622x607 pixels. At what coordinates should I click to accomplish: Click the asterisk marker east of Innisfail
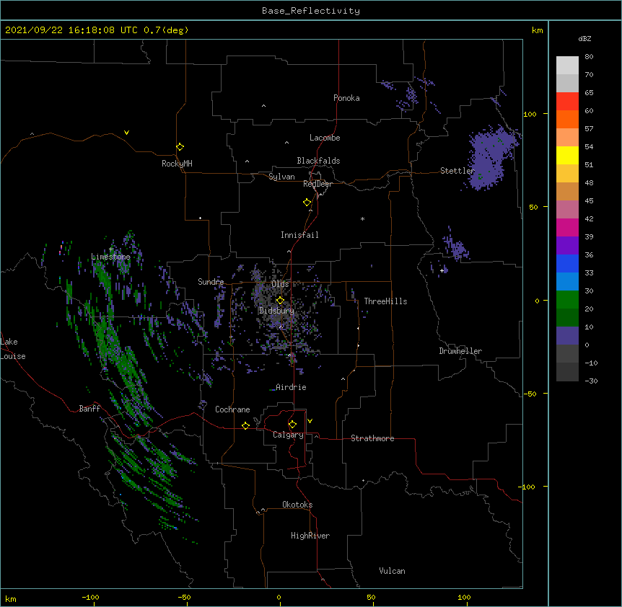[362, 219]
